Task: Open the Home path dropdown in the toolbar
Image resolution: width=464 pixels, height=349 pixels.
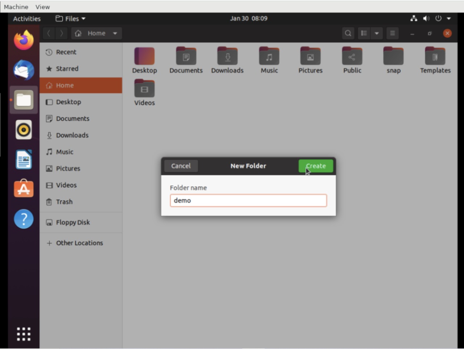Action: [x=115, y=33]
